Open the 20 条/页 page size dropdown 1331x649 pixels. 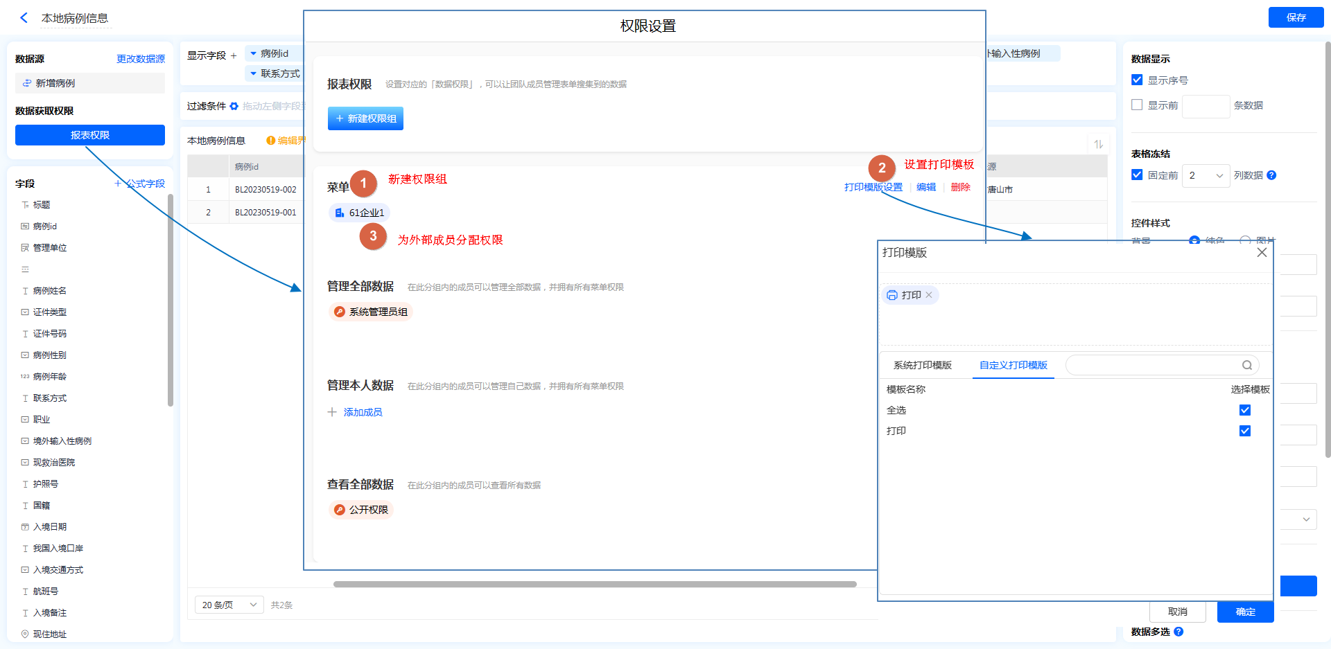pyautogui.click(x=229, y=605)
